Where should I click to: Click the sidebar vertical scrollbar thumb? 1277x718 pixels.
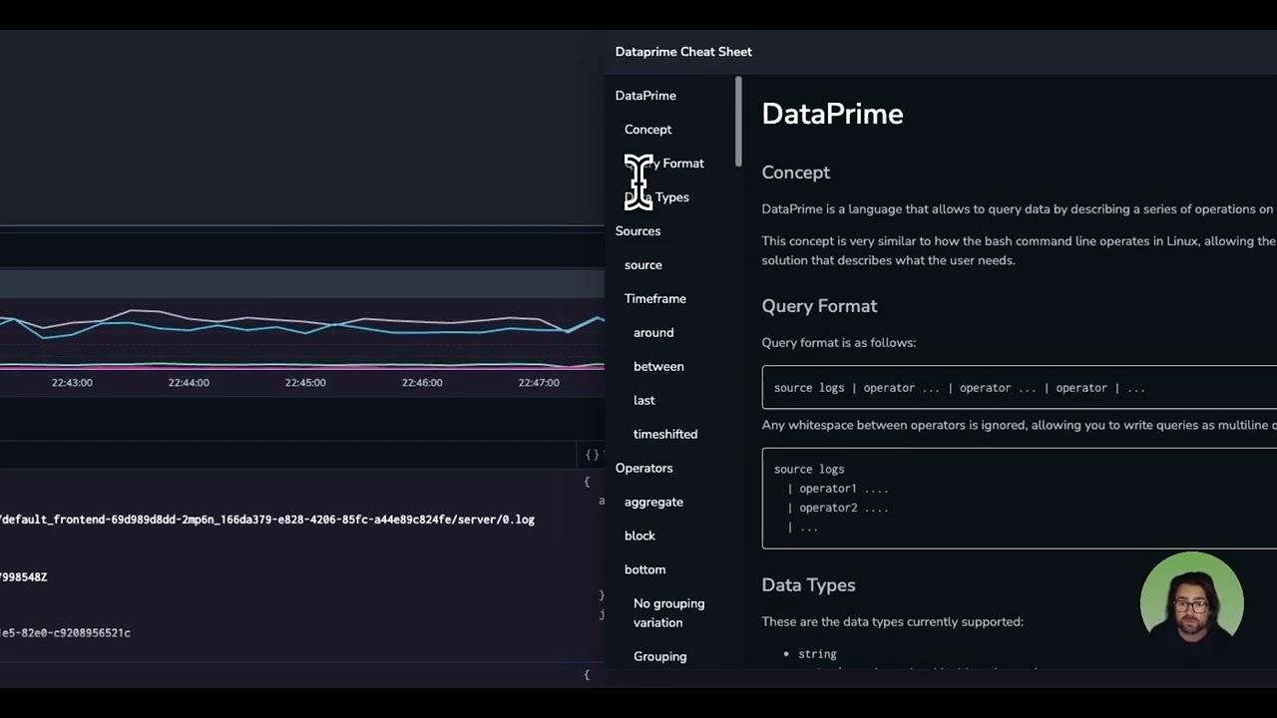pos(738,122)
